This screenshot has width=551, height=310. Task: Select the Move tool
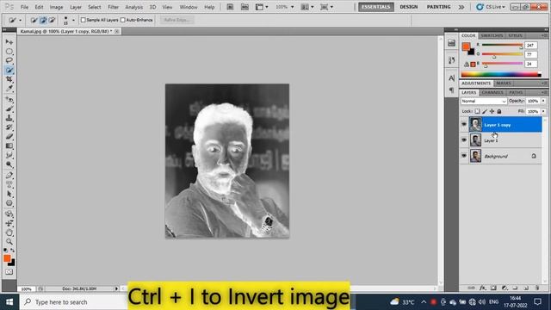click(9, 42)
